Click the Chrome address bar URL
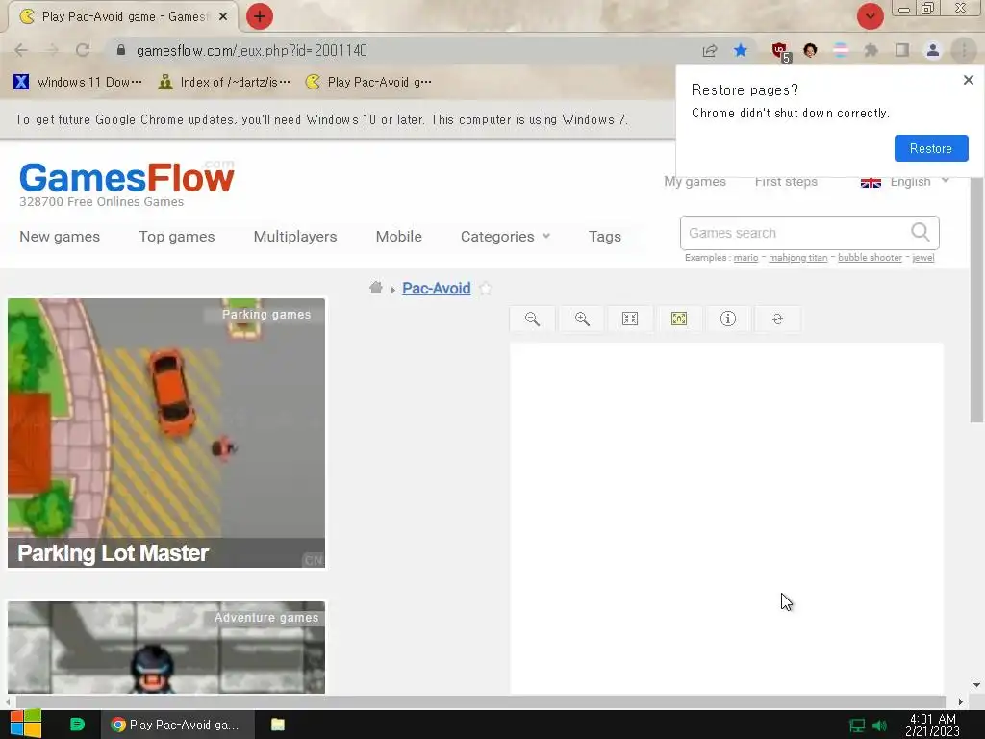The height and width of the screenshot is (739, 985). pyautogui.click(x=251, y=50)
